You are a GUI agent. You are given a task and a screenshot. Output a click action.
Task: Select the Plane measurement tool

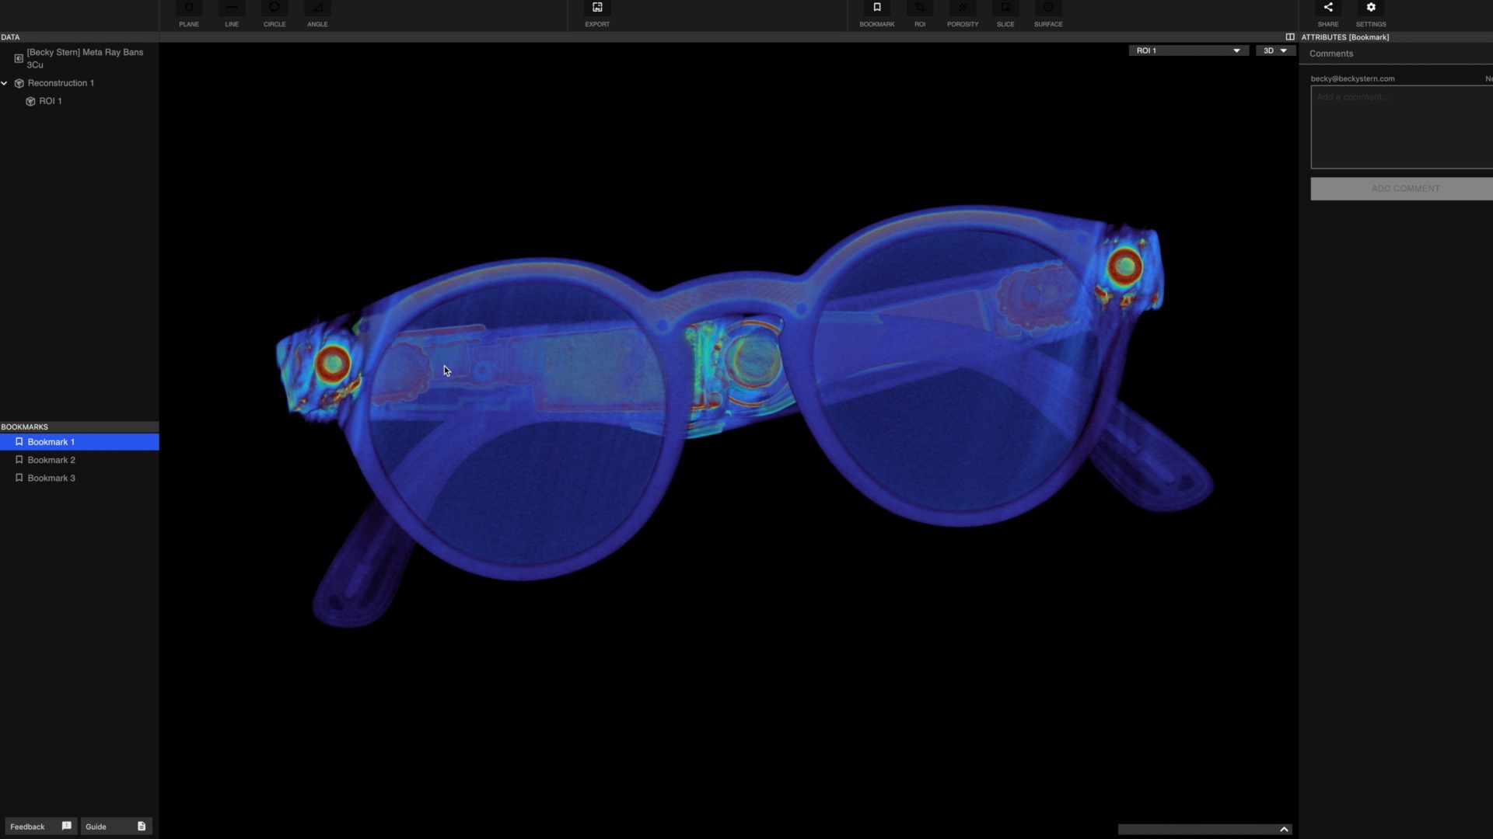coord(189,9)
